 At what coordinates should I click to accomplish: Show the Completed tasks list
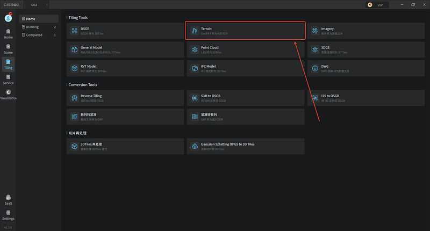(x=39, y=35)
